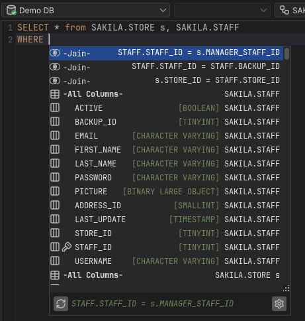Click the completion list scrollbar thumb

[286, 54]
